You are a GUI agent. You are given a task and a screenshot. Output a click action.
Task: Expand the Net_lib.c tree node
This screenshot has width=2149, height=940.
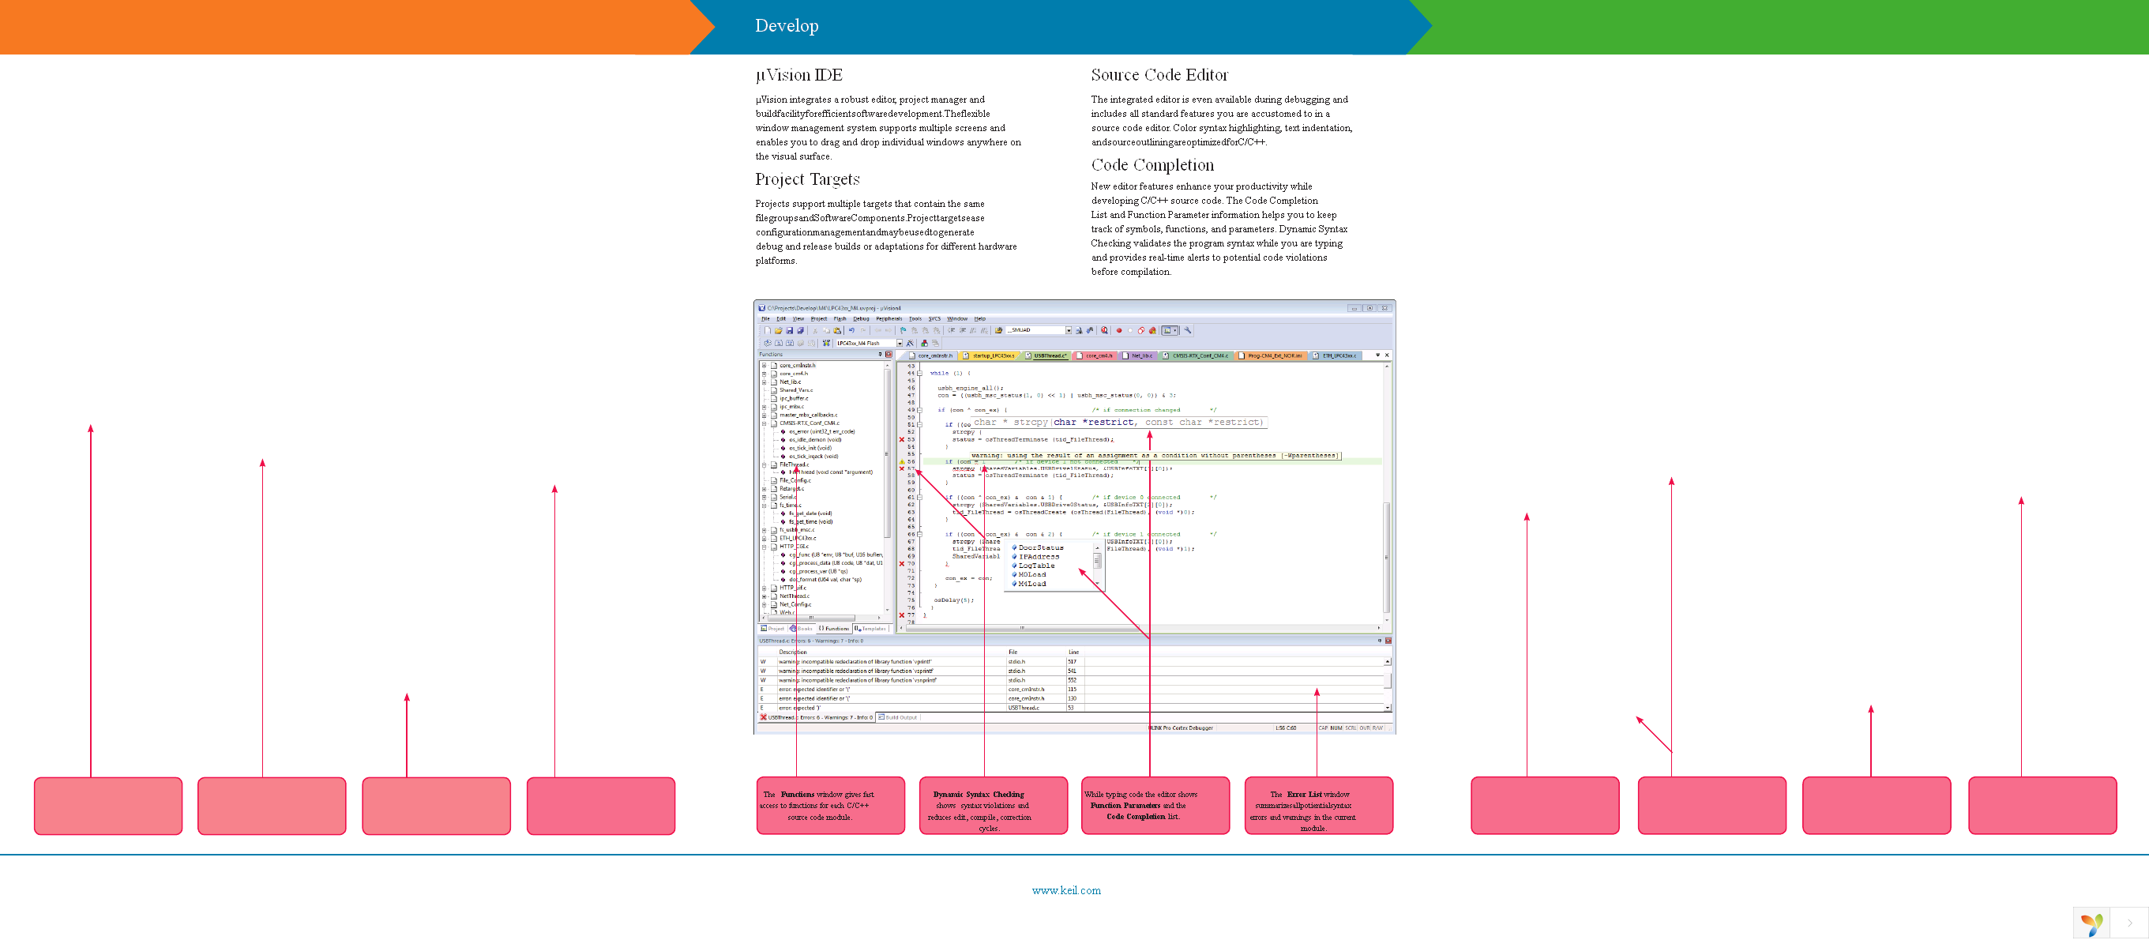765,382
